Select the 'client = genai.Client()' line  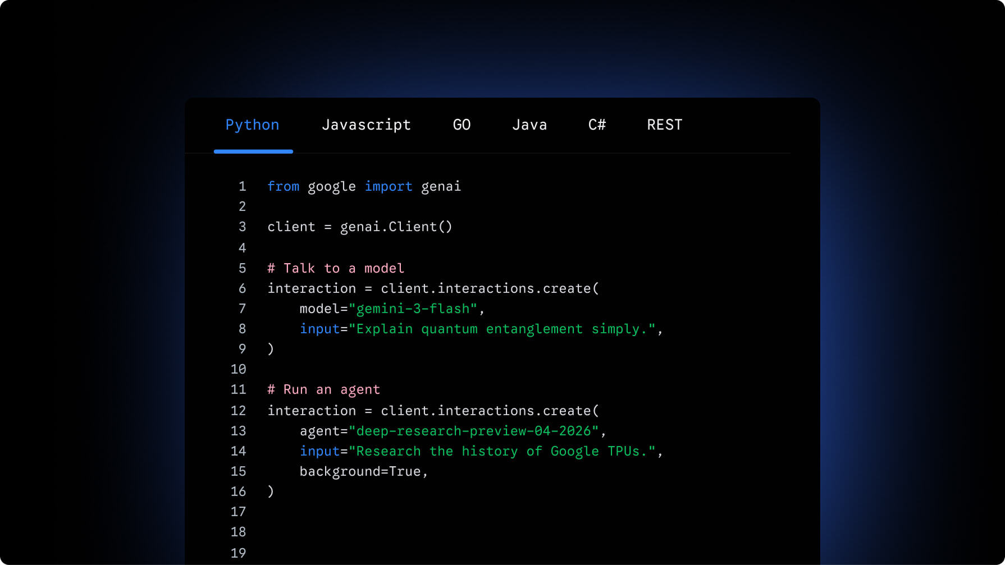click(x=360, y=227)
